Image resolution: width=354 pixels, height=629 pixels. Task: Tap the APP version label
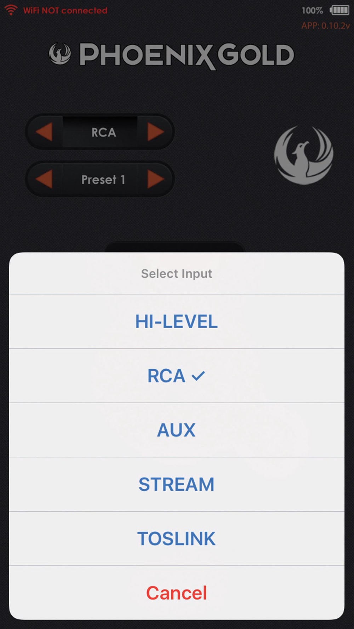click(x=325, y=26)
